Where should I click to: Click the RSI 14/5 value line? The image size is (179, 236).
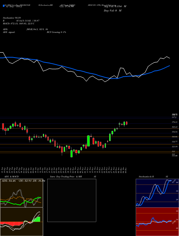21,21
